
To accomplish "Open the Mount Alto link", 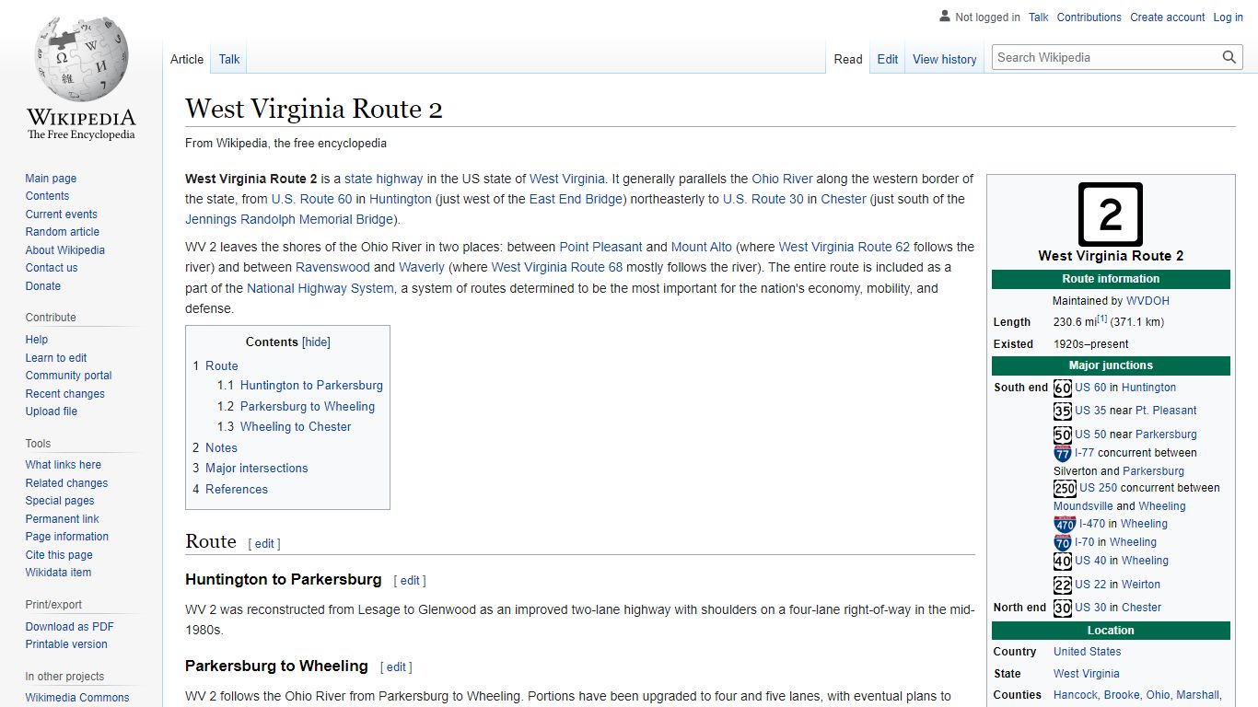I will coord(702,247).
